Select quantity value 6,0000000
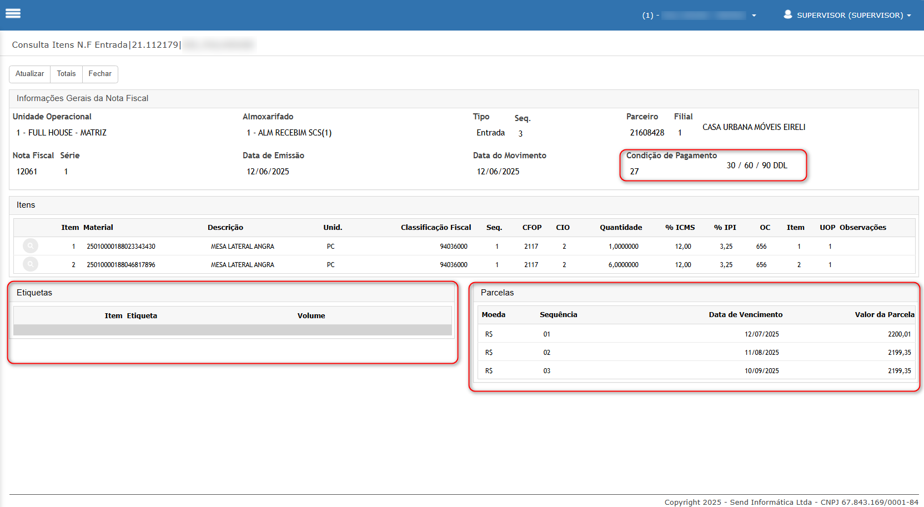Screen dimensions: 924x507 click(624, 264)
